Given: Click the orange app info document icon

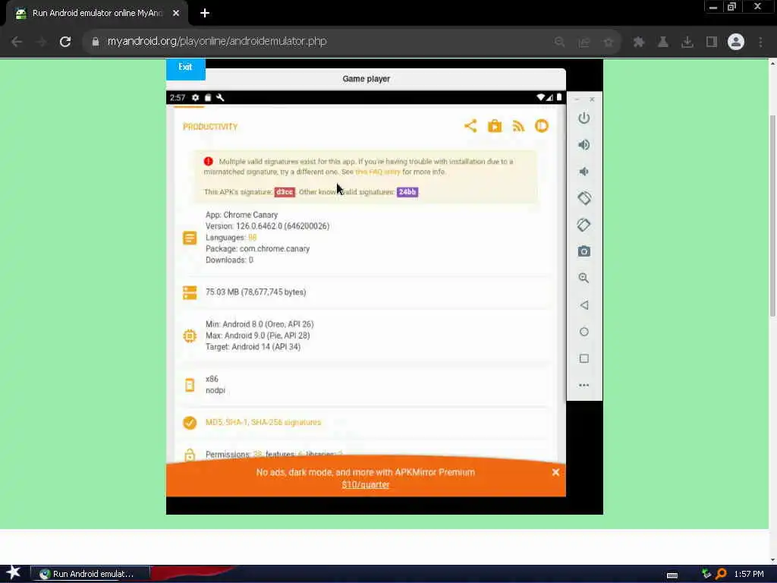Looking at the screenshot, I should pyautogui.click(x=190, y=238).
